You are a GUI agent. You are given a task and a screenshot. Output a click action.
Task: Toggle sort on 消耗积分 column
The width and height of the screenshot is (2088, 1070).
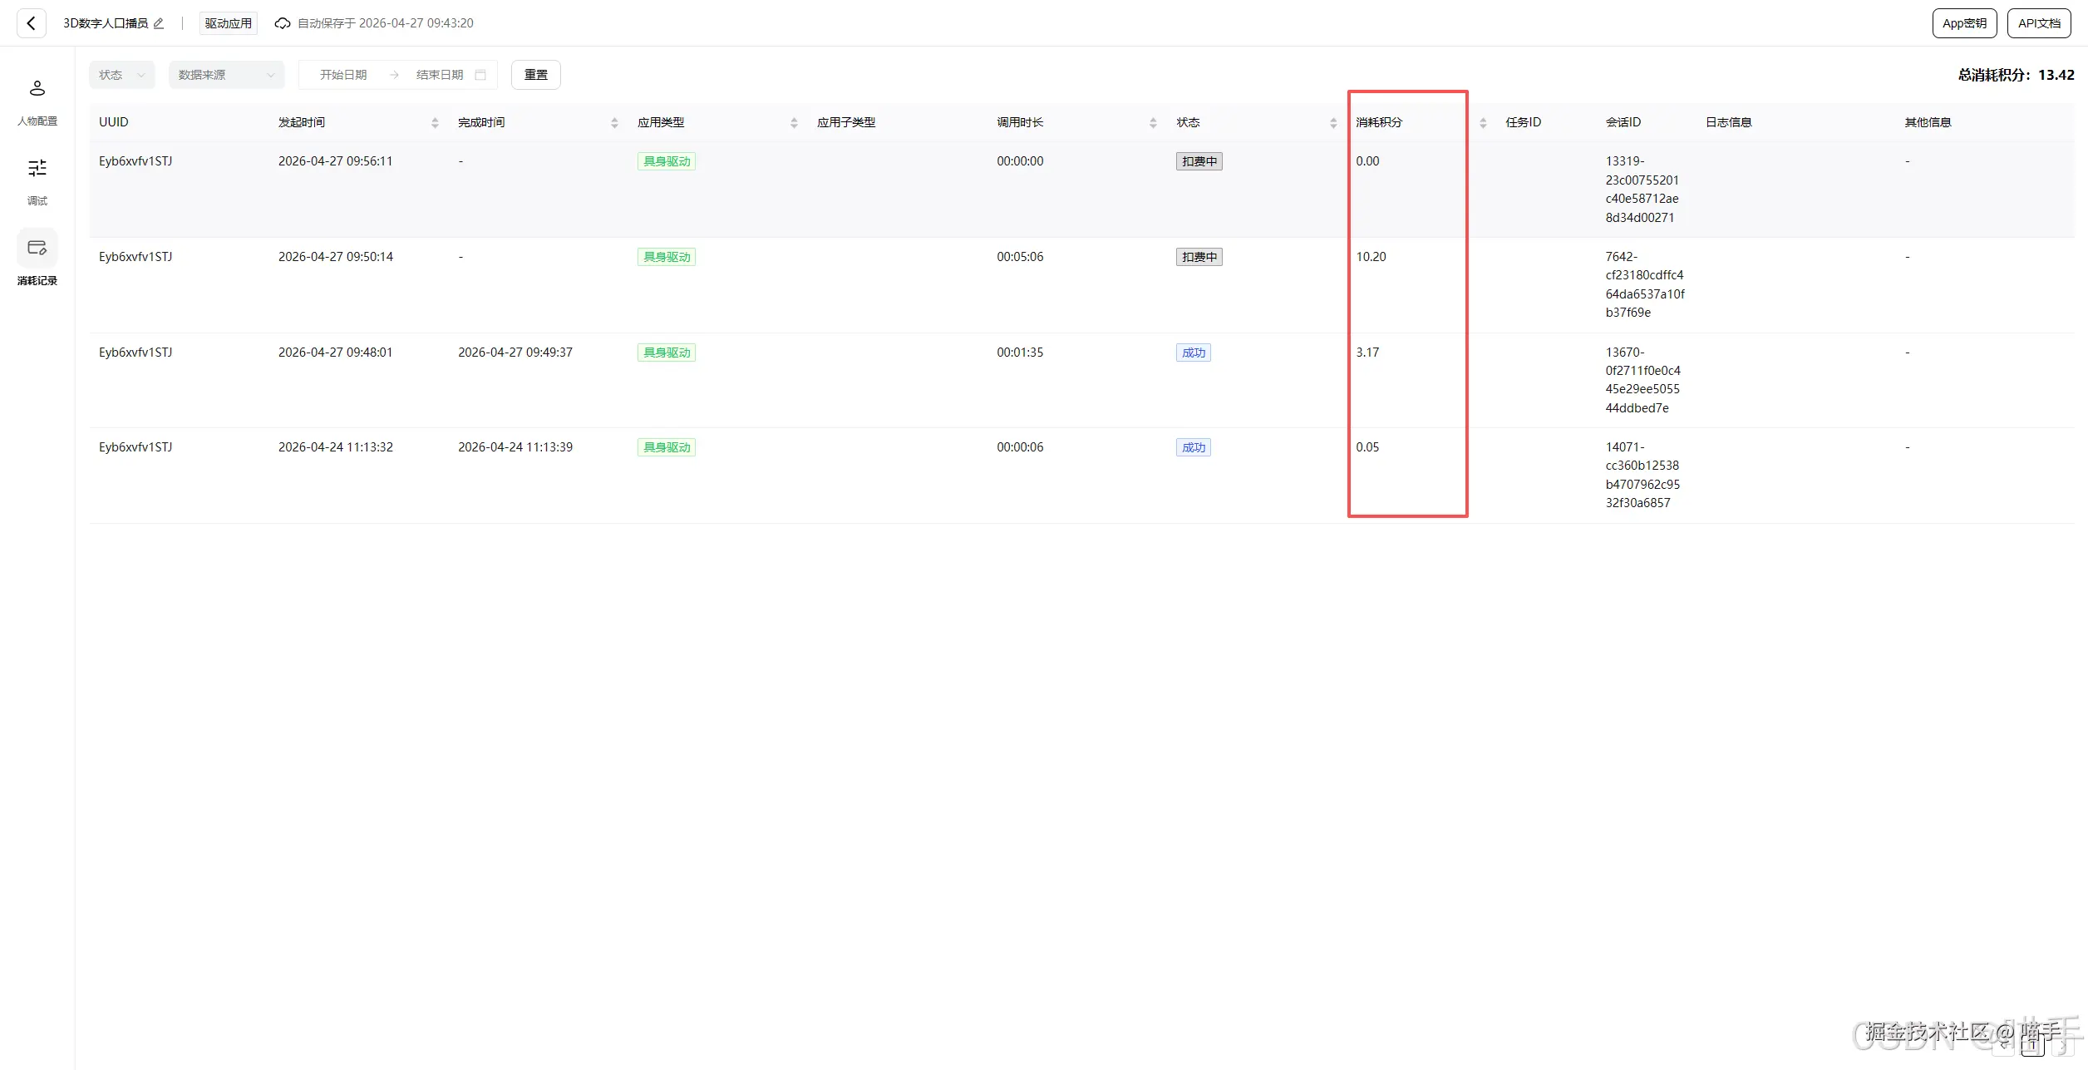coord(1483,123)
